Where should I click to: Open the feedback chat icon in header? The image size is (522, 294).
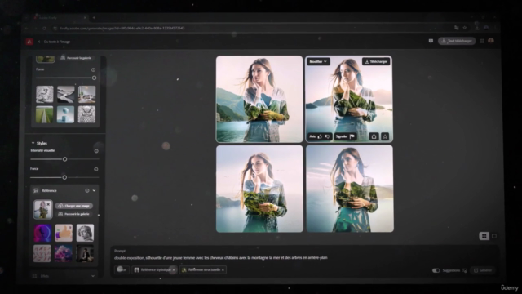(431, 41)
